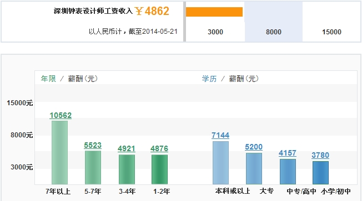362x201 pixels.
Task: Open the 5523 salary value link
Action: coord(93,145)
